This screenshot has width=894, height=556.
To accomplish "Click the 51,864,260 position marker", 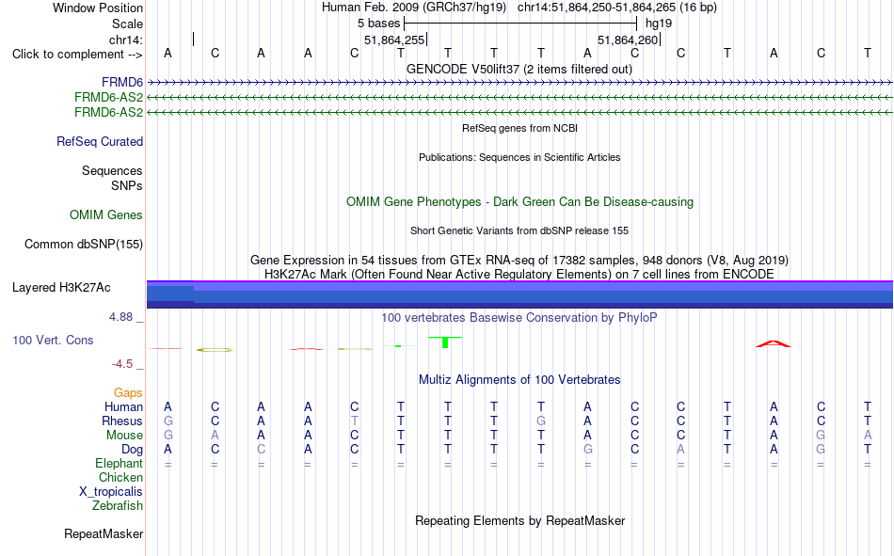I will [628, 40].
